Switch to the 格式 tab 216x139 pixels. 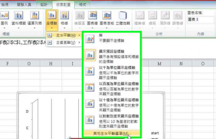pyautogui.click(x=82, y=5)
